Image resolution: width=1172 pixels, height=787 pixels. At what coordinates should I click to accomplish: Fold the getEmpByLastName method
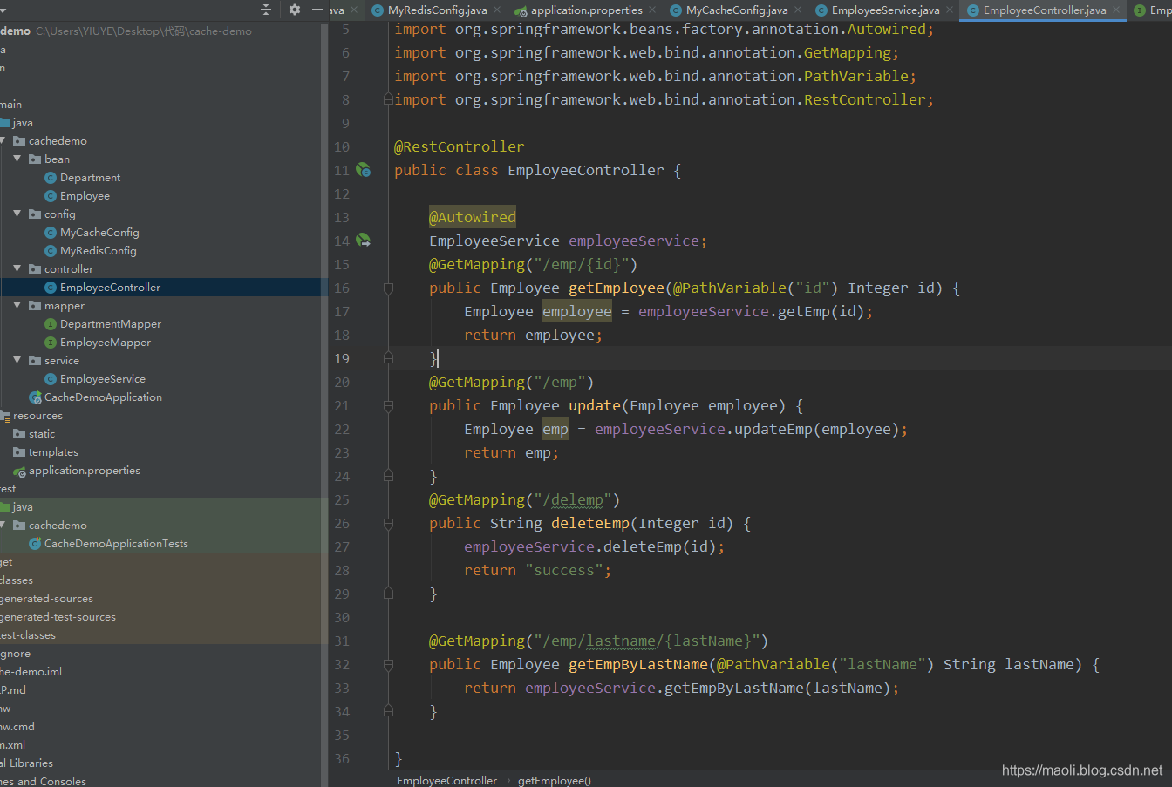[x=388, y=664]
